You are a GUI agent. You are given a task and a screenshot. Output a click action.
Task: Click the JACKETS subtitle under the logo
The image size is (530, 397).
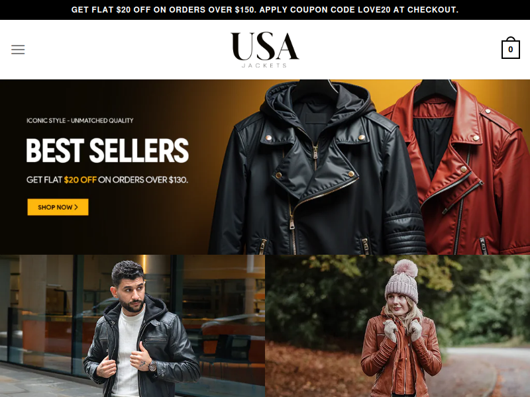264,65
